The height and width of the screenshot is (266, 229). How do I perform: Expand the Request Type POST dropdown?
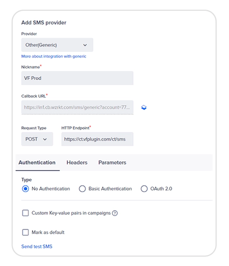point(37,139)
